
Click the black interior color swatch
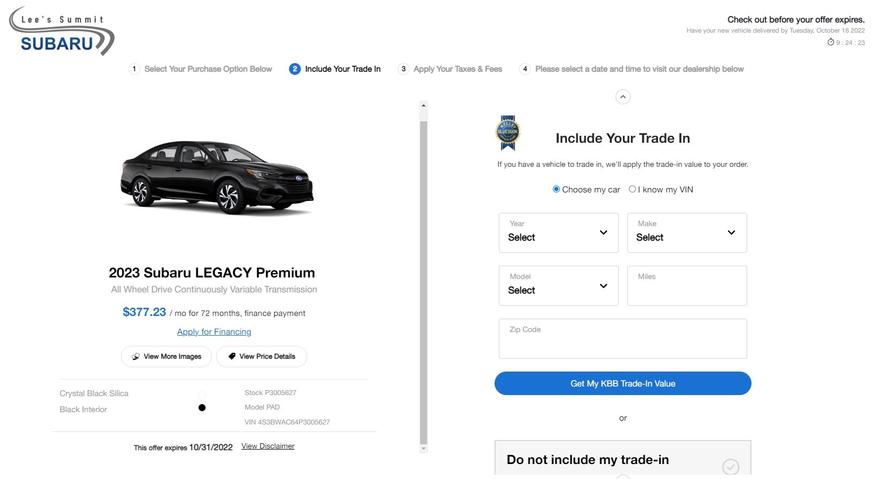pyautogui.click(x=202, y=408)
